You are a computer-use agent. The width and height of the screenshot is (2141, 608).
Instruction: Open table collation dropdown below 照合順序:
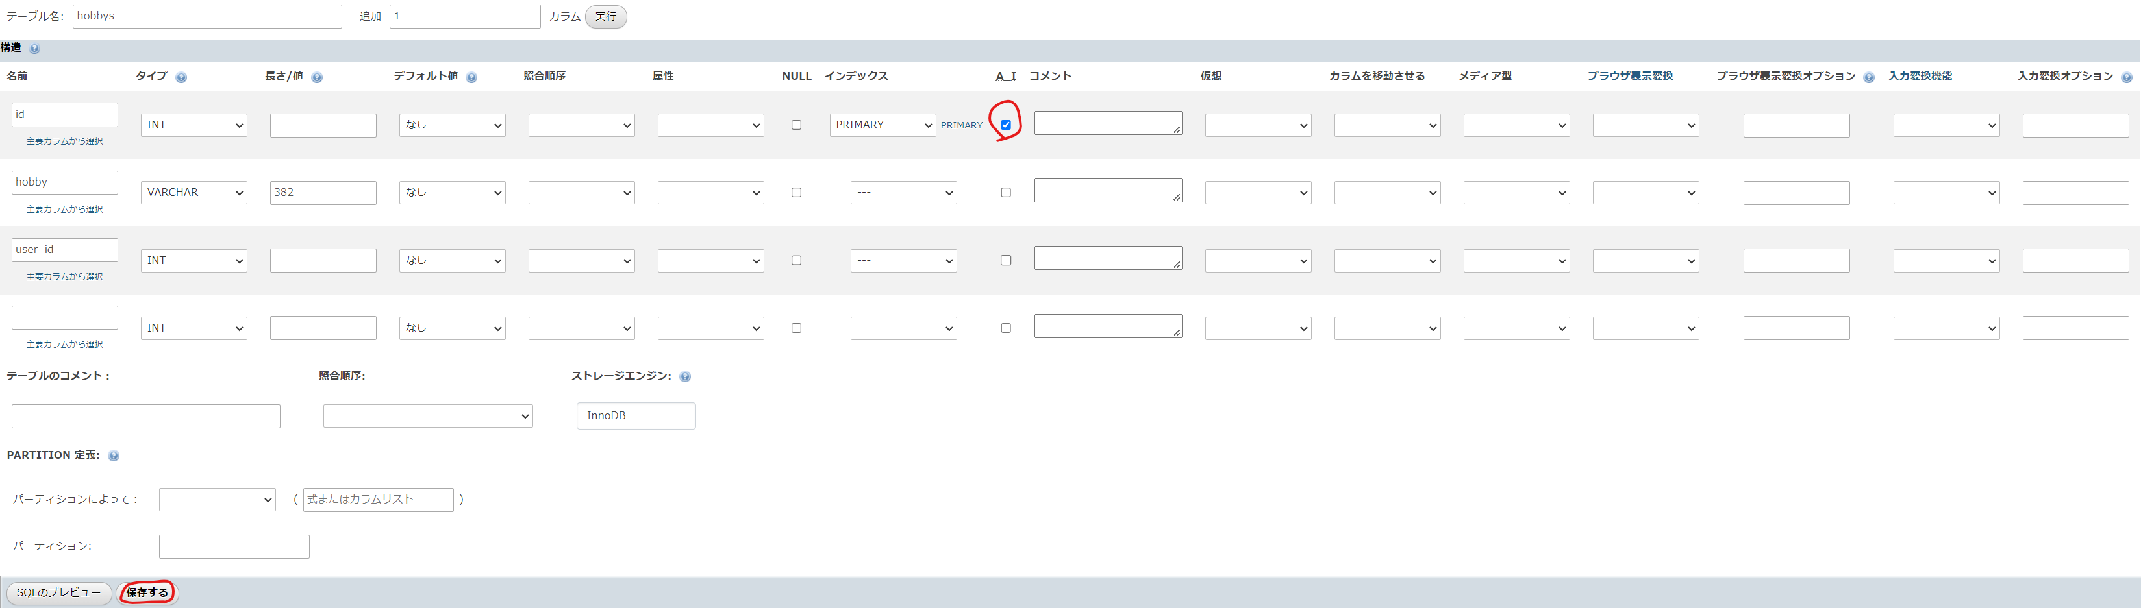pyautogui.click(x=428, y=416)
